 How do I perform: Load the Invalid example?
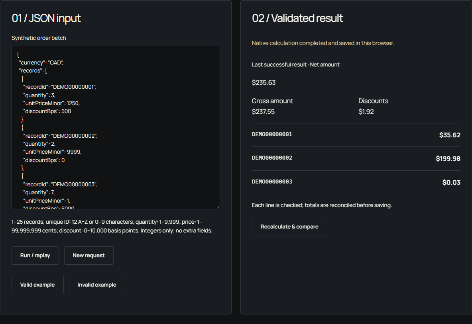pyautogui.click(x=97, y=285)
